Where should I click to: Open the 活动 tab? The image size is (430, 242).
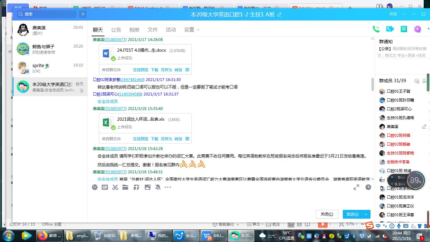pos(171,30)
